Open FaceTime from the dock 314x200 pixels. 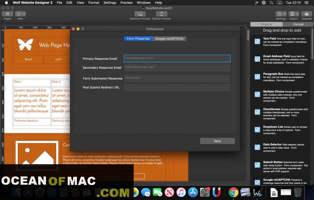pos(157,192)
